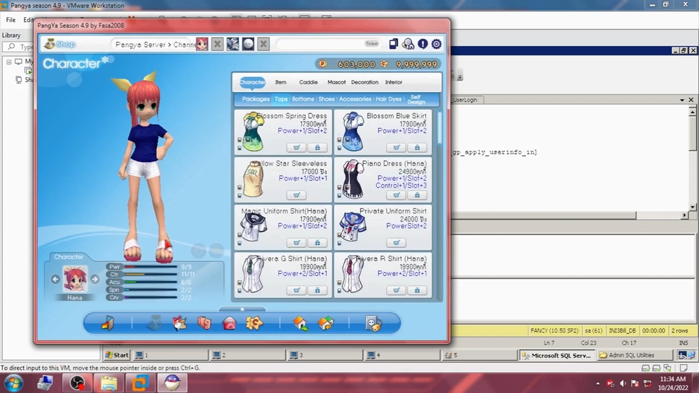
Task: Open the game settings gear icon
Action: [436, 44]
